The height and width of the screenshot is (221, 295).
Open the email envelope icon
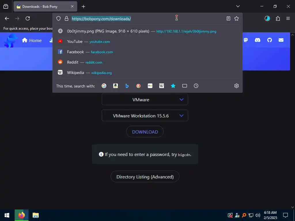point(281,40)
